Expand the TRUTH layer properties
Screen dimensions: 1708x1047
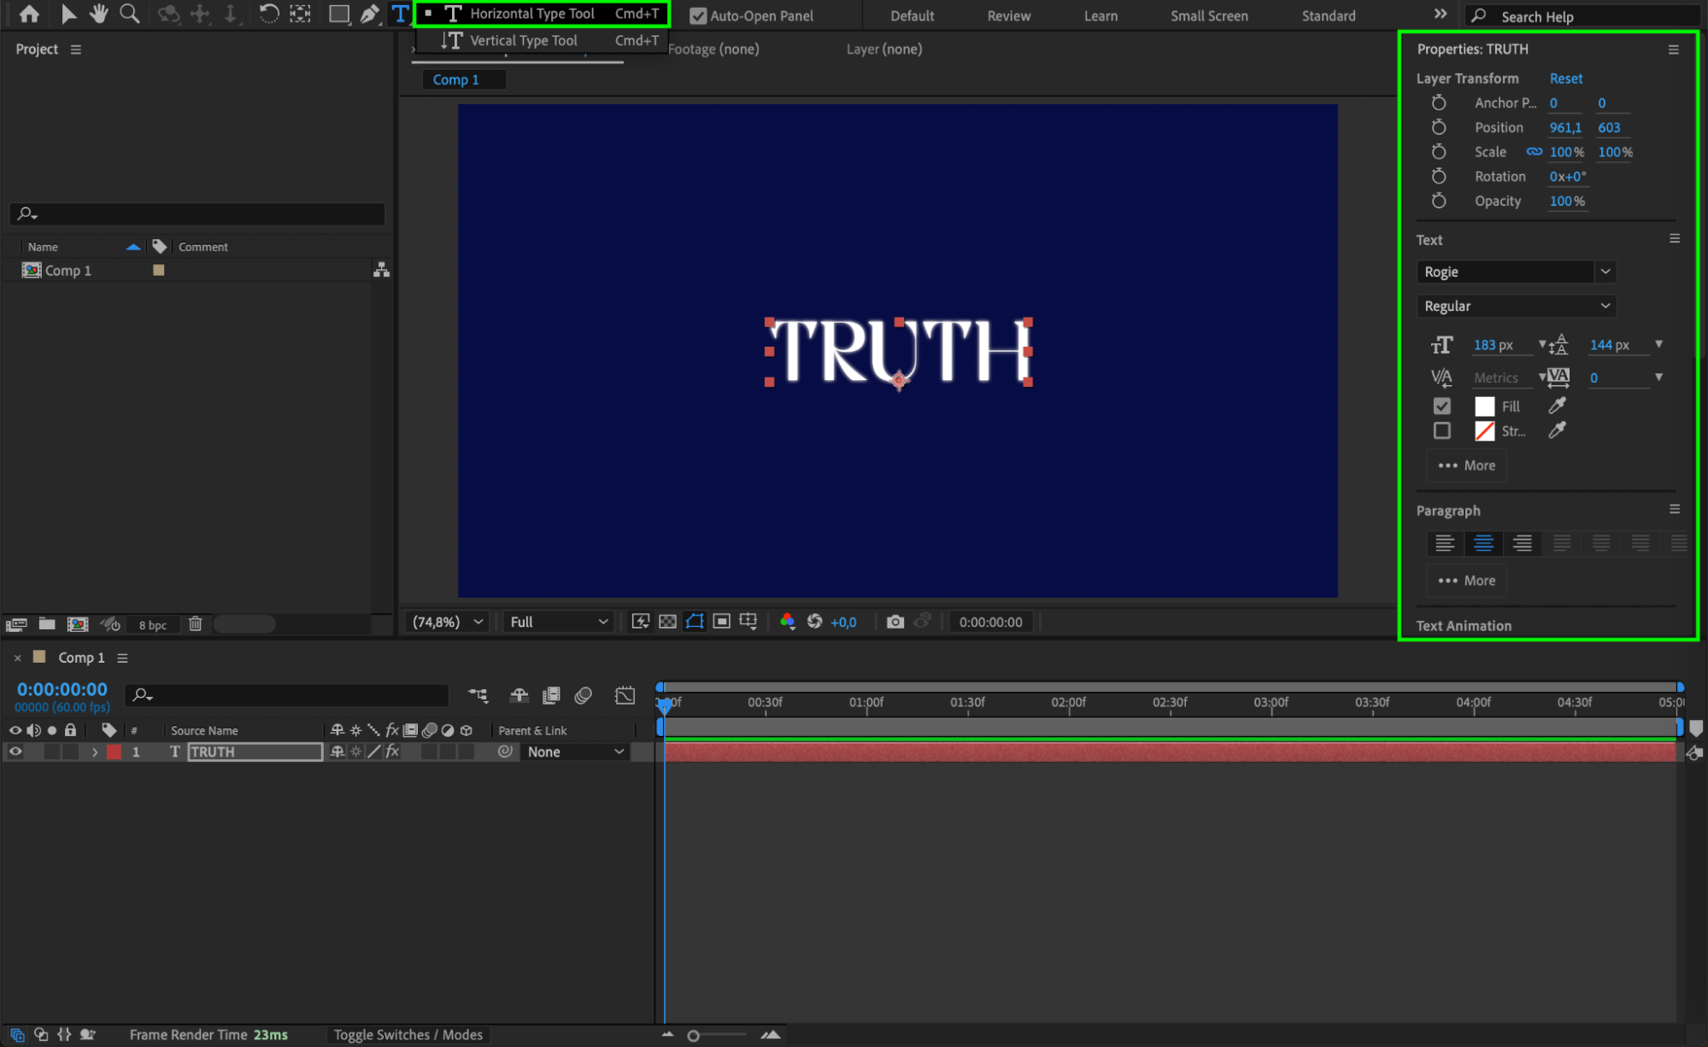tap(95, 752)
